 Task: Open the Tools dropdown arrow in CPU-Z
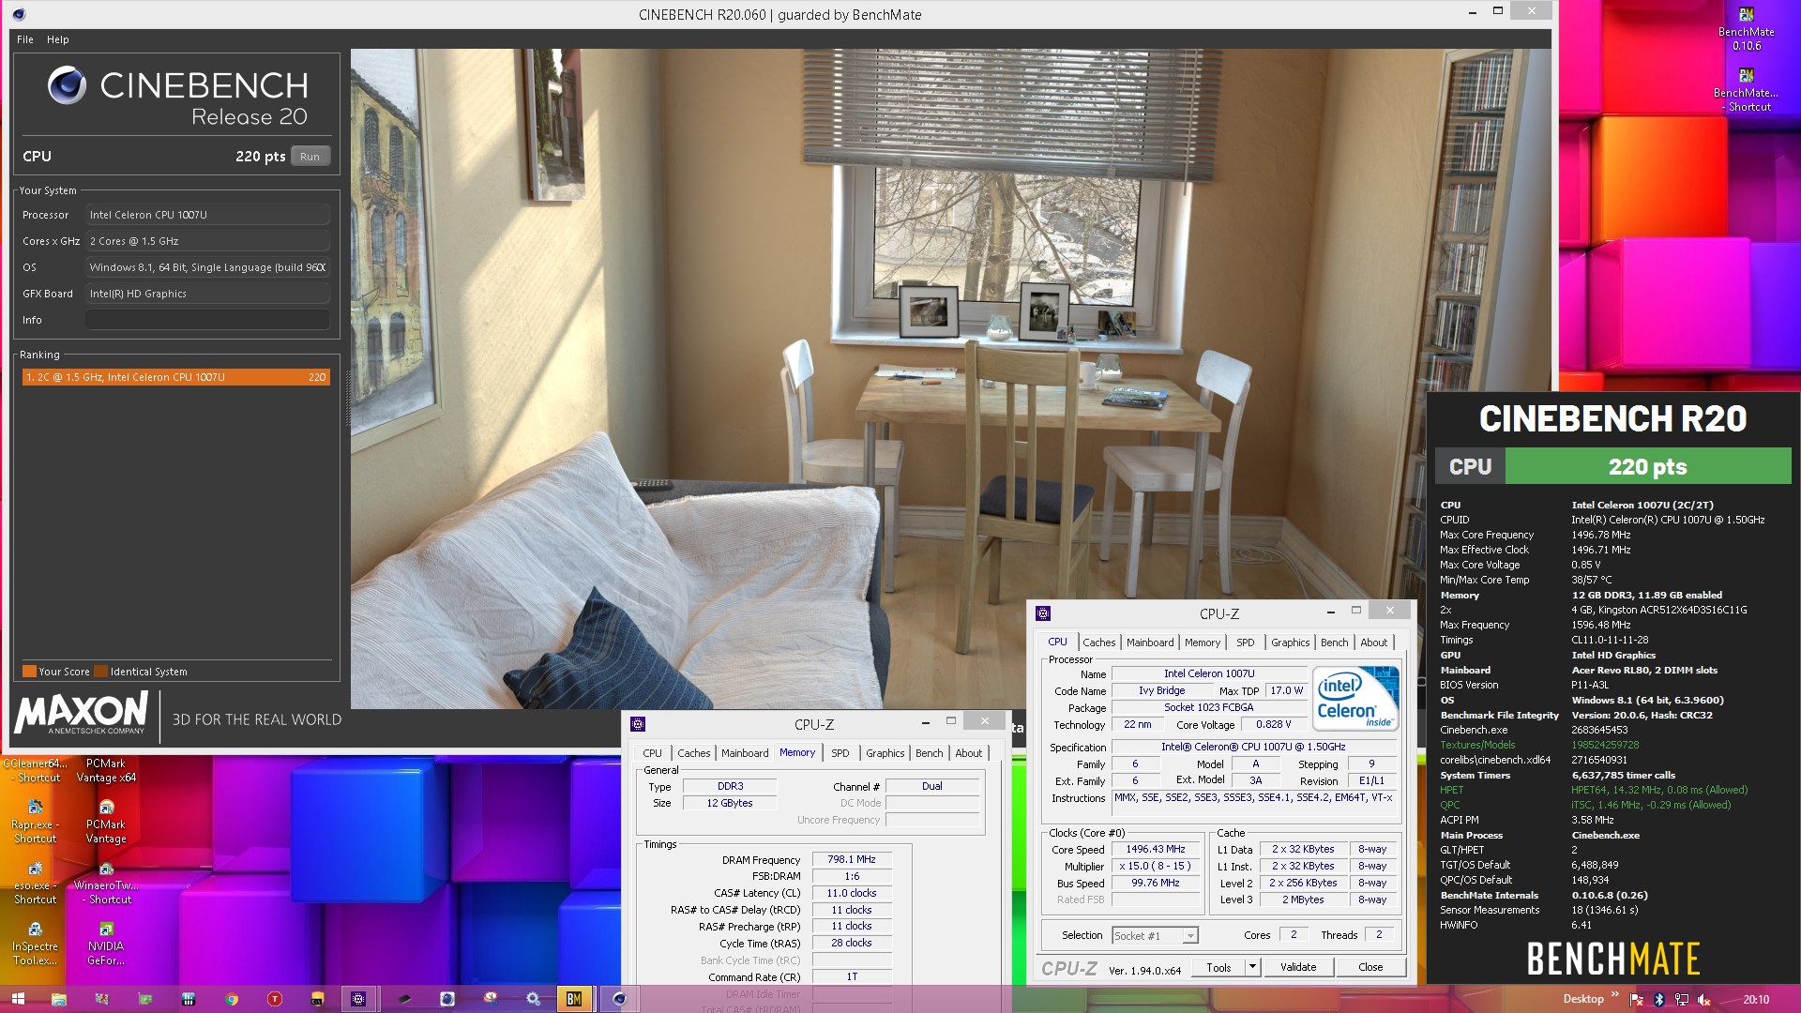point(1251,967)
